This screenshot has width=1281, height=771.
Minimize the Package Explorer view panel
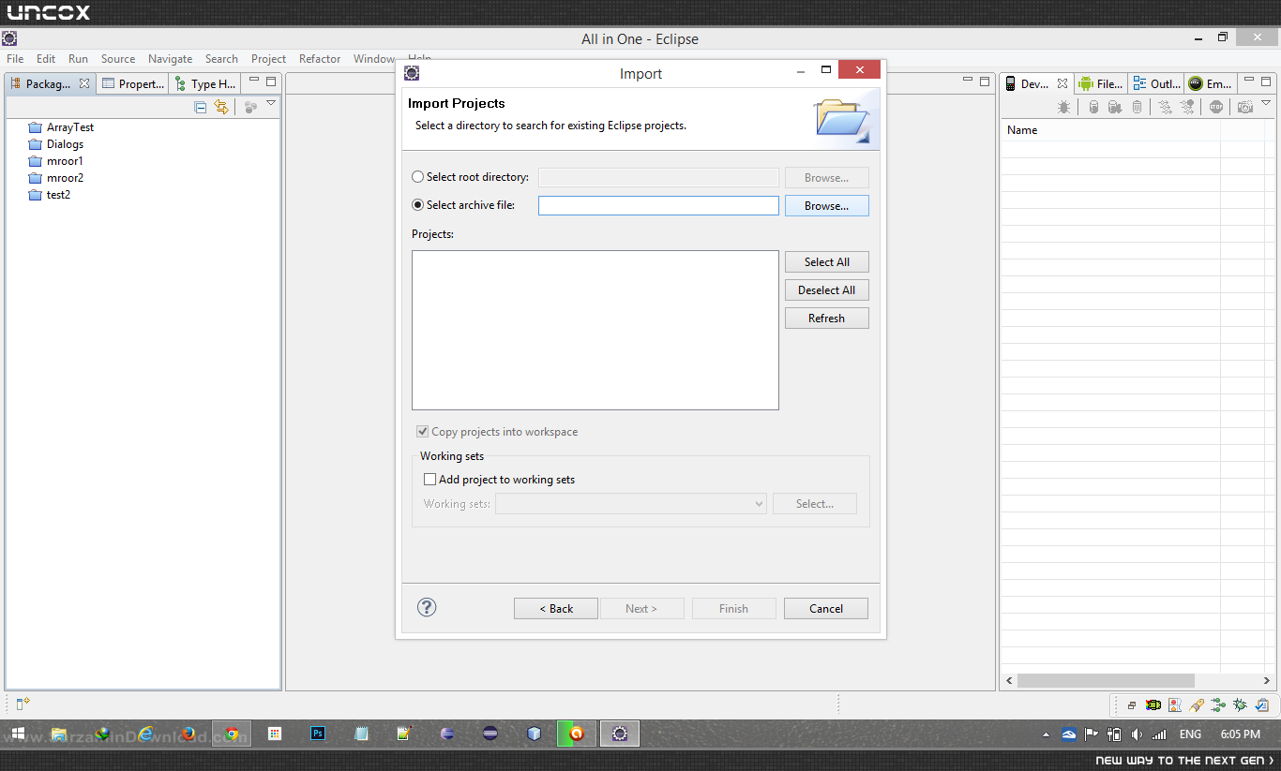254,82
